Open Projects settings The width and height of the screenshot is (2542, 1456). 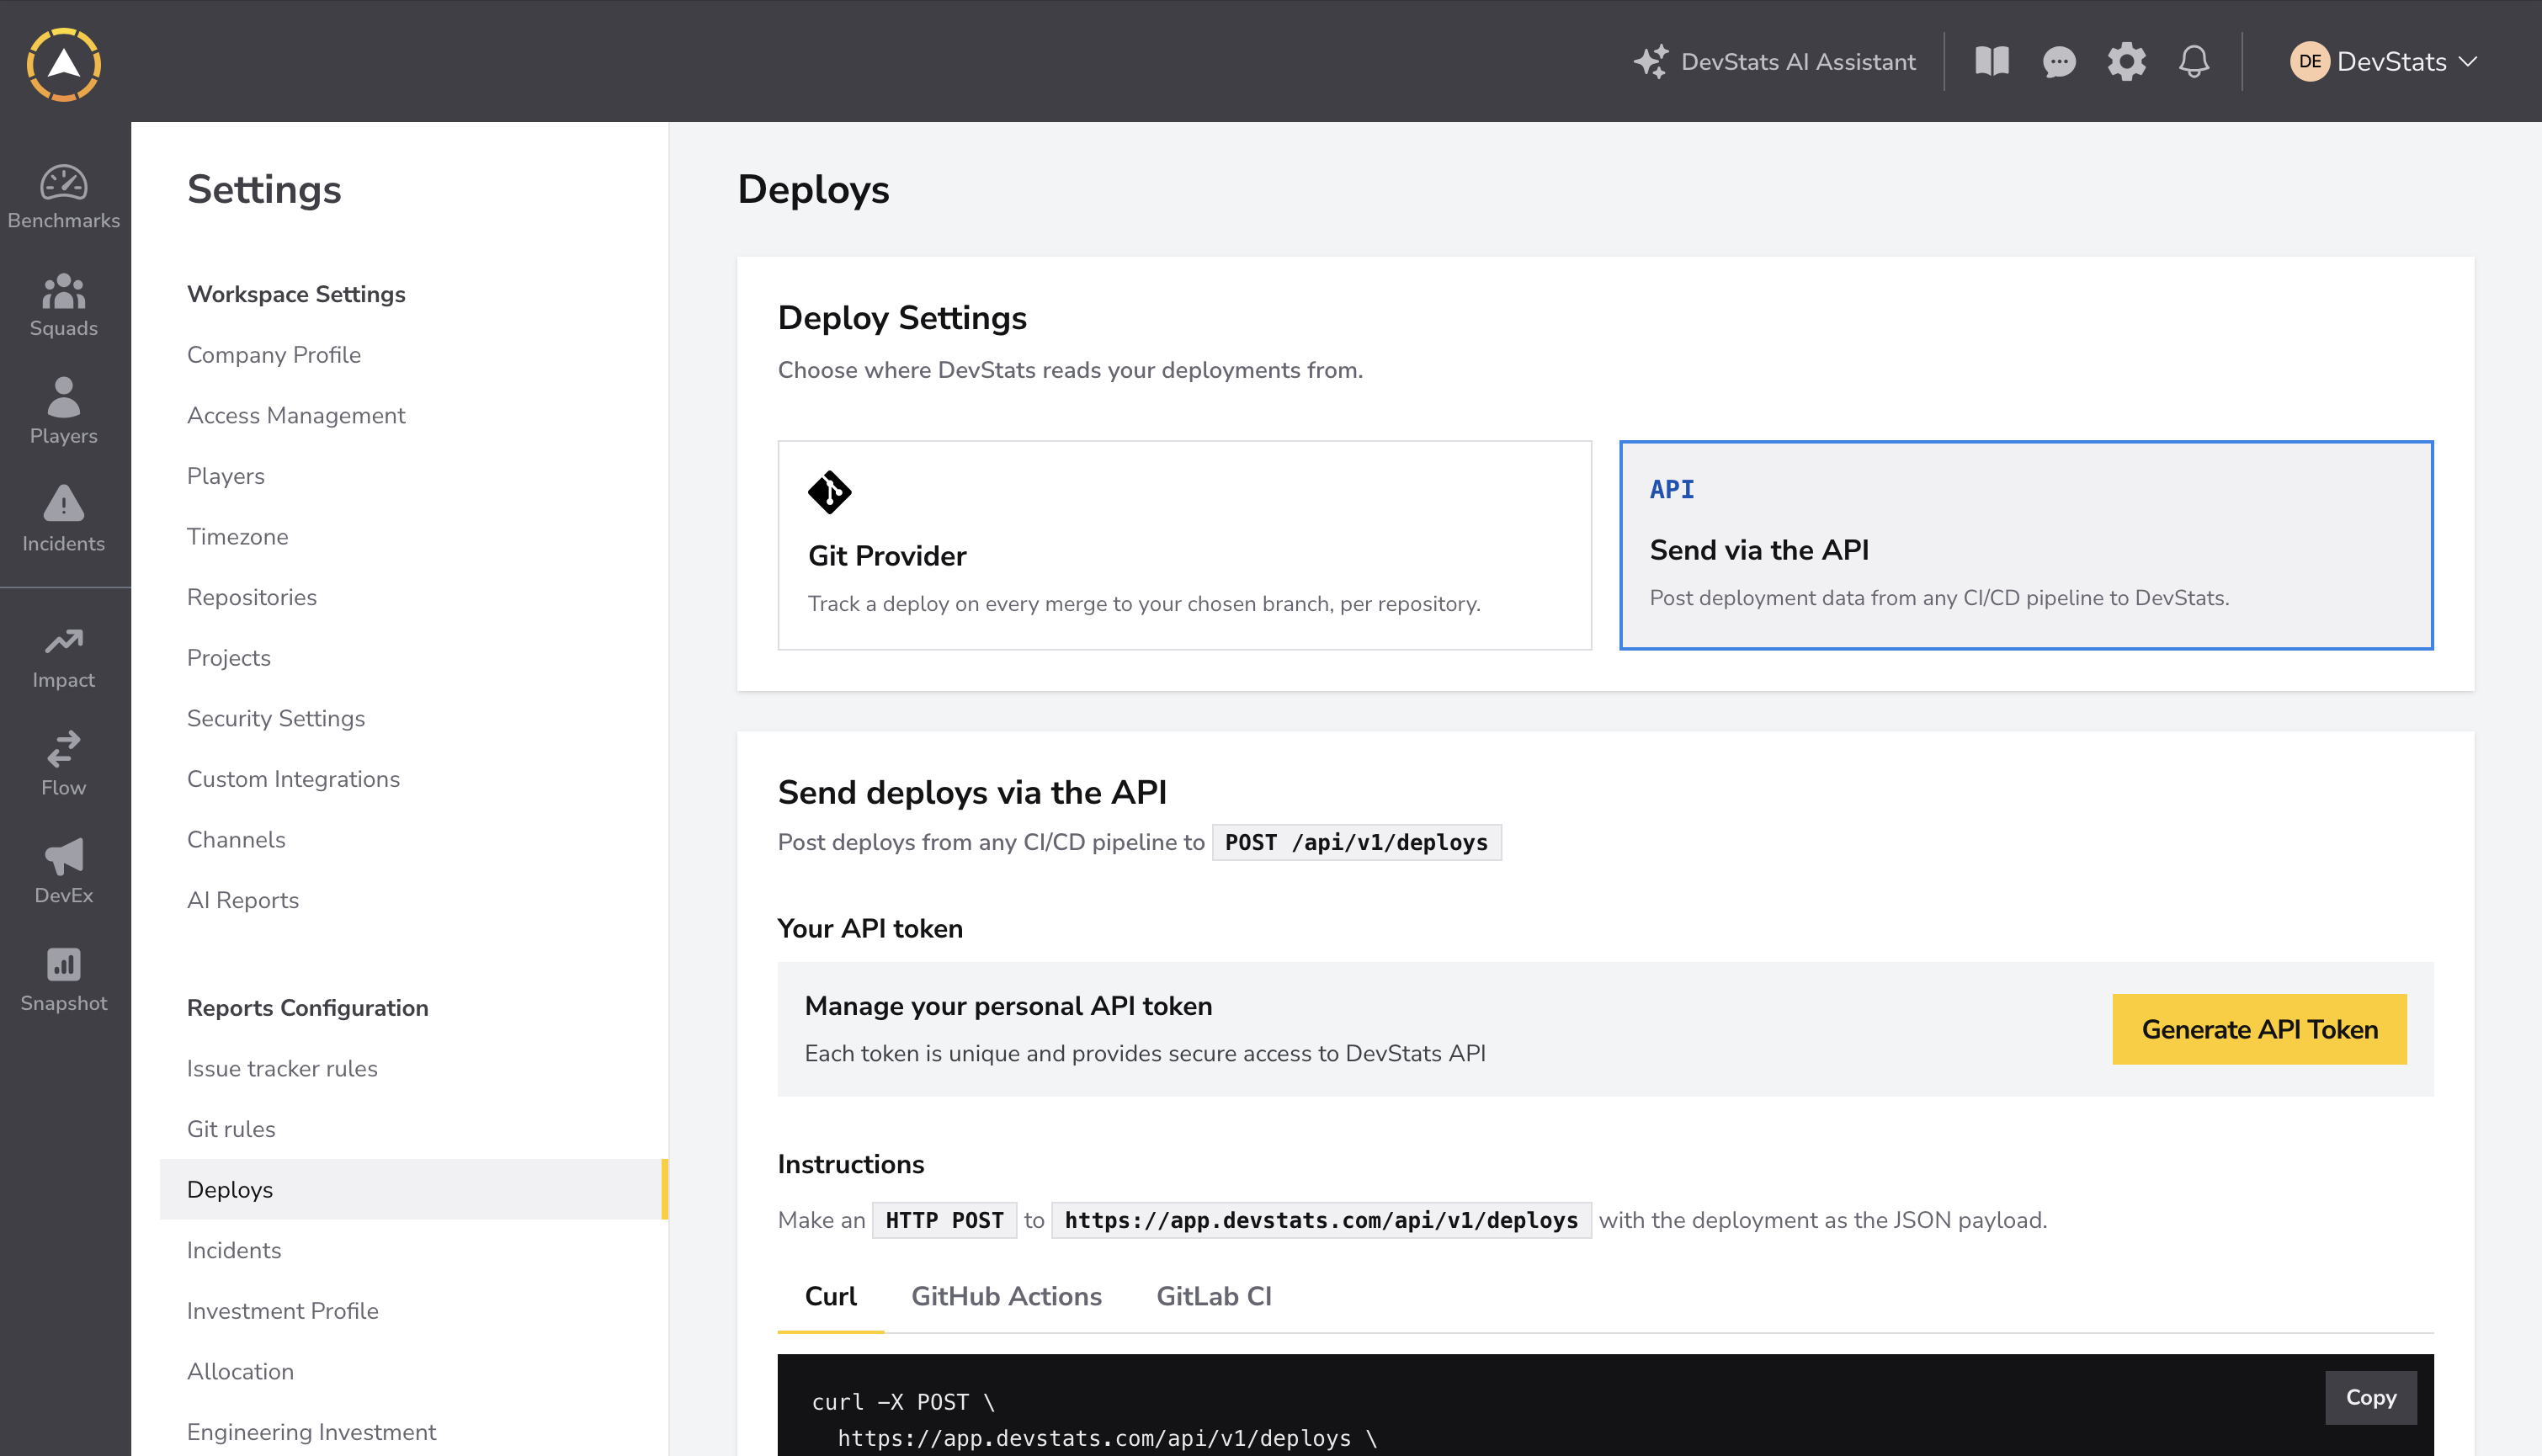(229, 658)
